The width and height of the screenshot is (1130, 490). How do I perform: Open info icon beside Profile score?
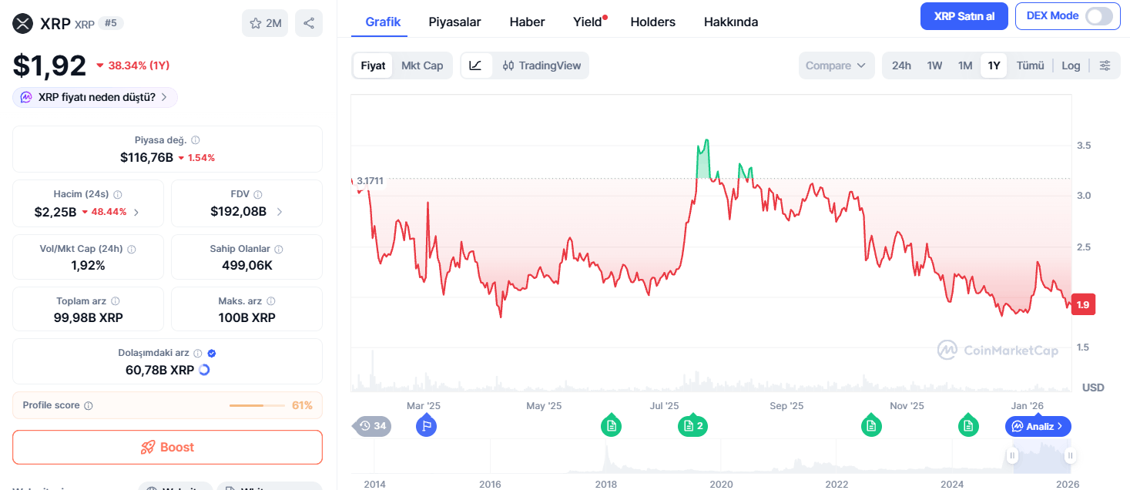(x=89, y=405)
